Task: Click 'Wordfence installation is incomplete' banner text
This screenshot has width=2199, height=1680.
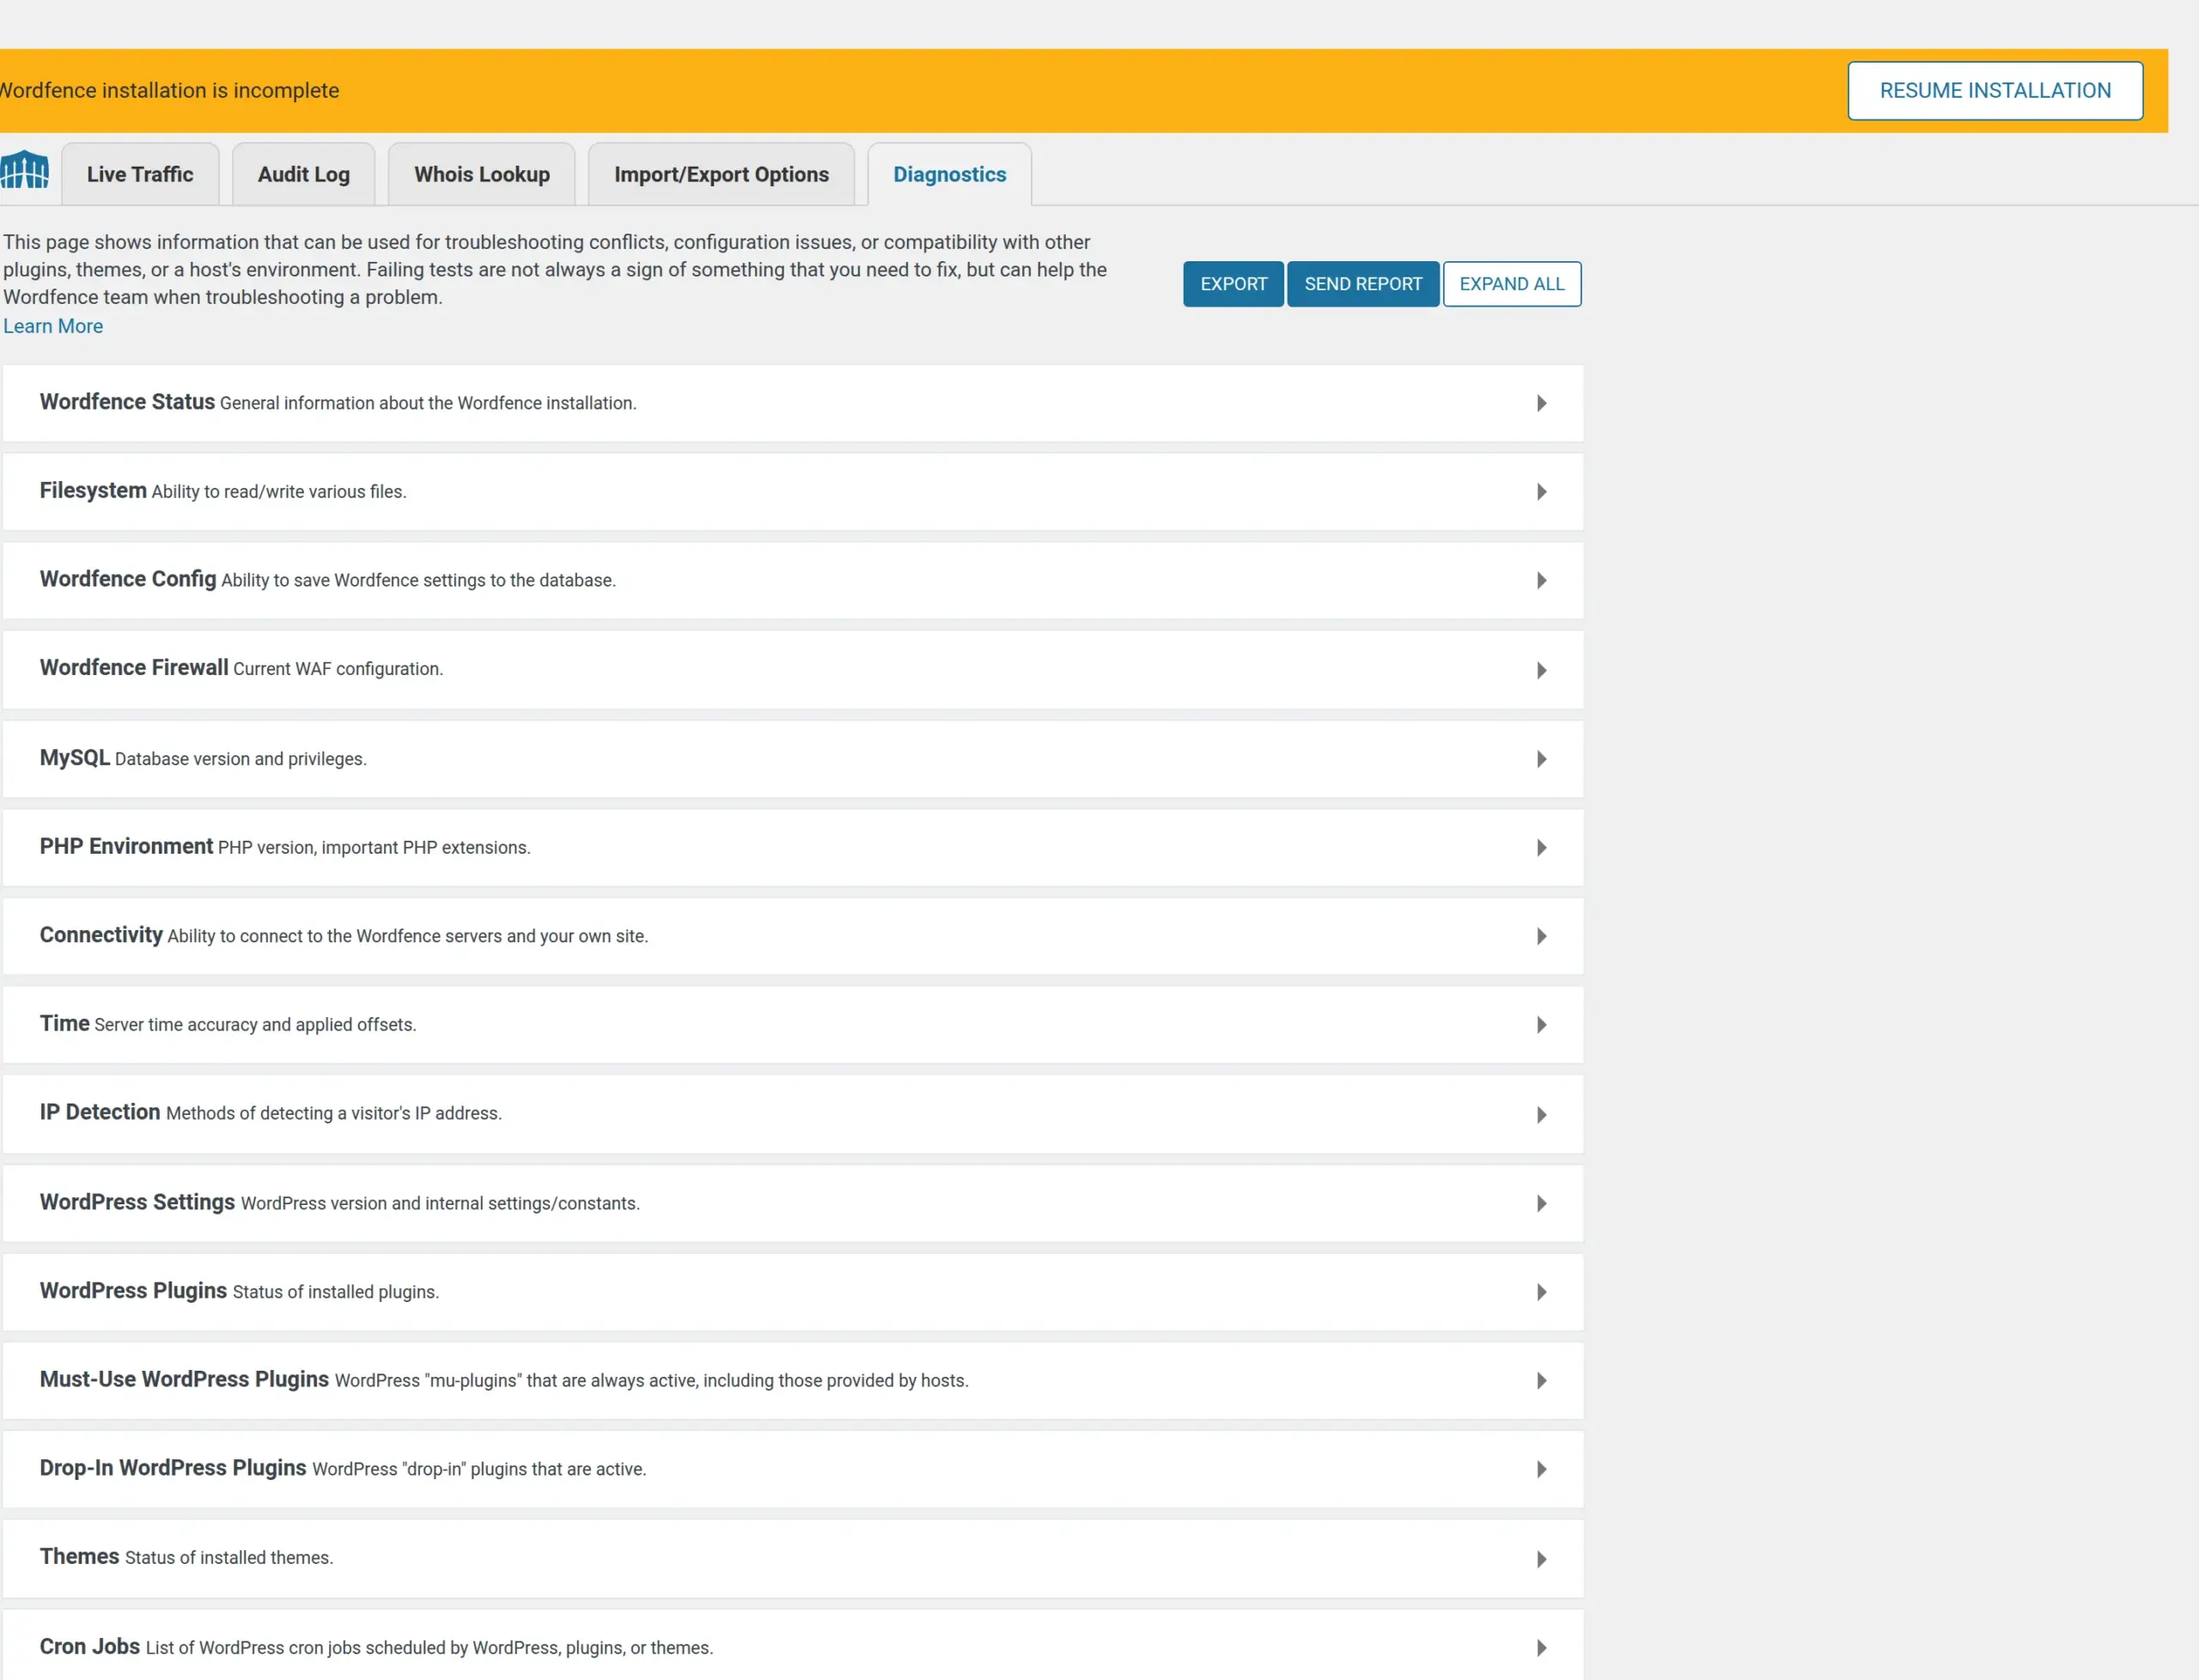Action: tap(168, 90)
